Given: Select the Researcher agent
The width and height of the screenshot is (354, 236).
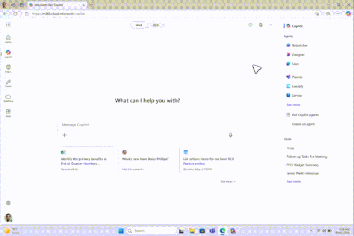Looking at the screenshot, I should point(297,45).
